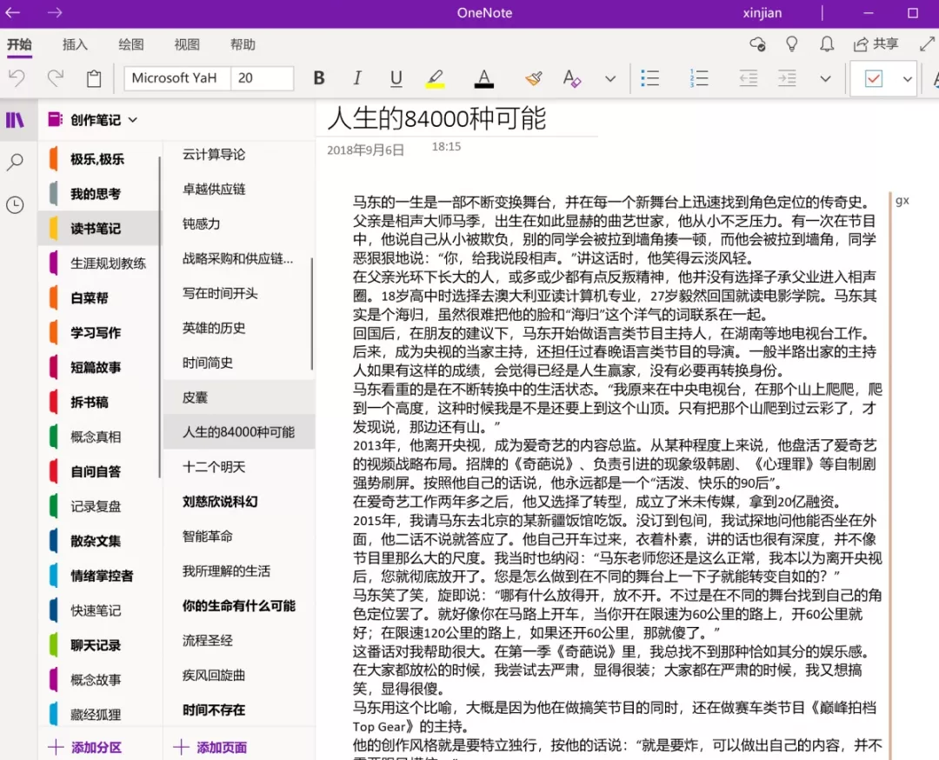The image size is (939, 760).
Task: Open the 开始 tab
Action: pyautogui.click(x=20, y=44)
